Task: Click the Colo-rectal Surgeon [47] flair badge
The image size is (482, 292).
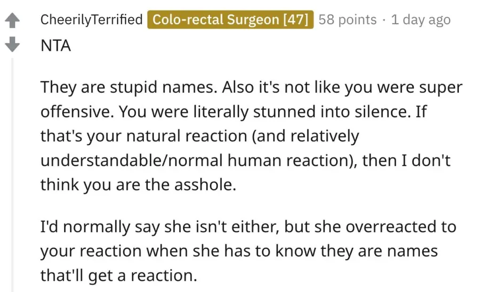Action: (230, 20)
